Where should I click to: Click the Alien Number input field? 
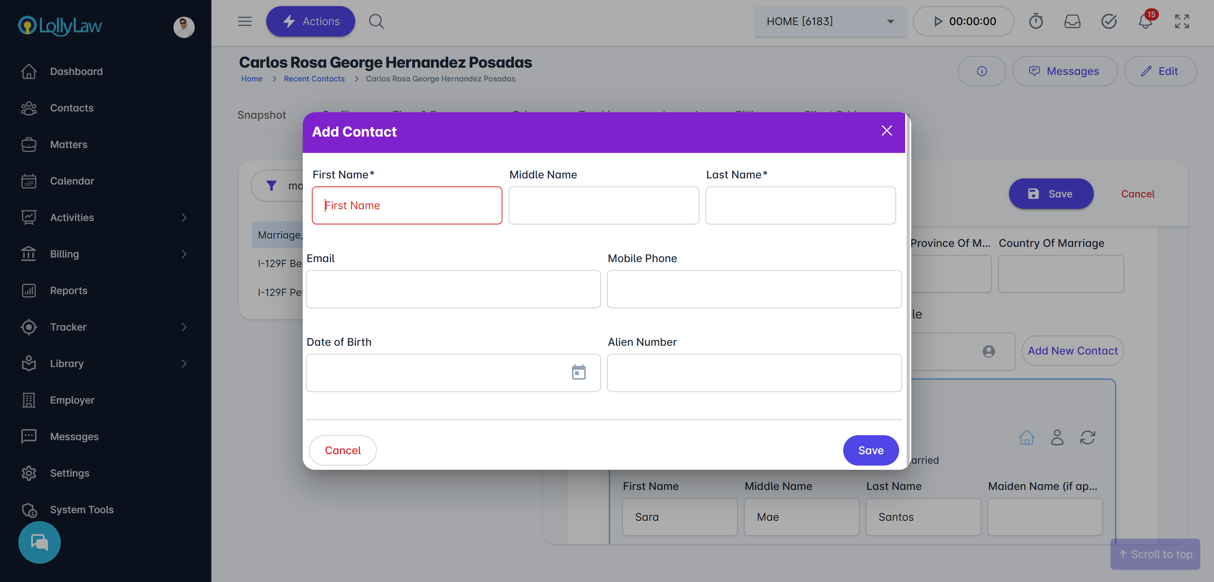754,372
